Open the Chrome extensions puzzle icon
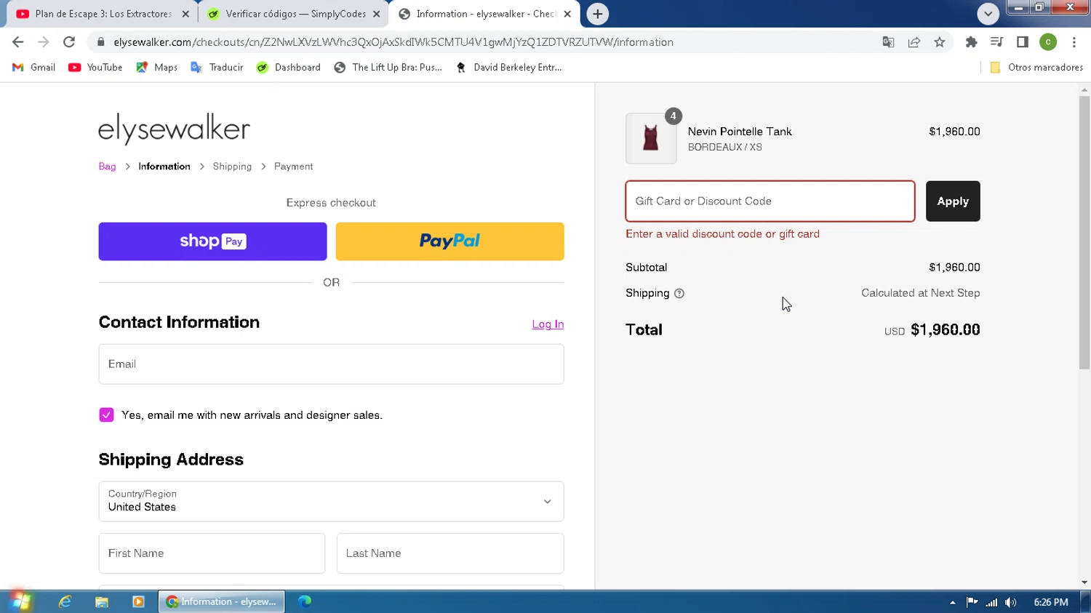Image resolution: width=1091 pixels, height=613 pixels. click(971, 42)
